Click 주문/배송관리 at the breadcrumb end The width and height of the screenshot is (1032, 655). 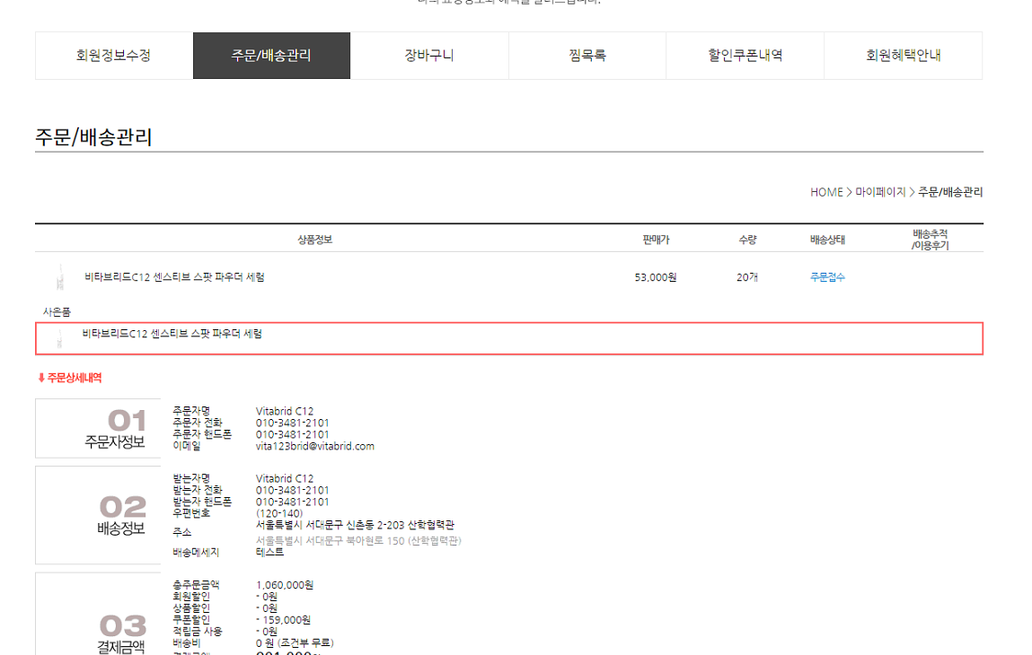pos(950,192)
